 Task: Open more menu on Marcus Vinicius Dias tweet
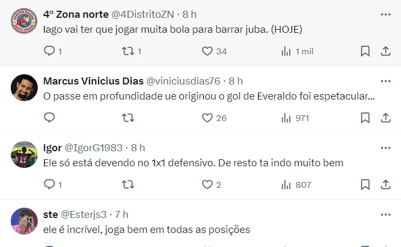tap(385, 81)
